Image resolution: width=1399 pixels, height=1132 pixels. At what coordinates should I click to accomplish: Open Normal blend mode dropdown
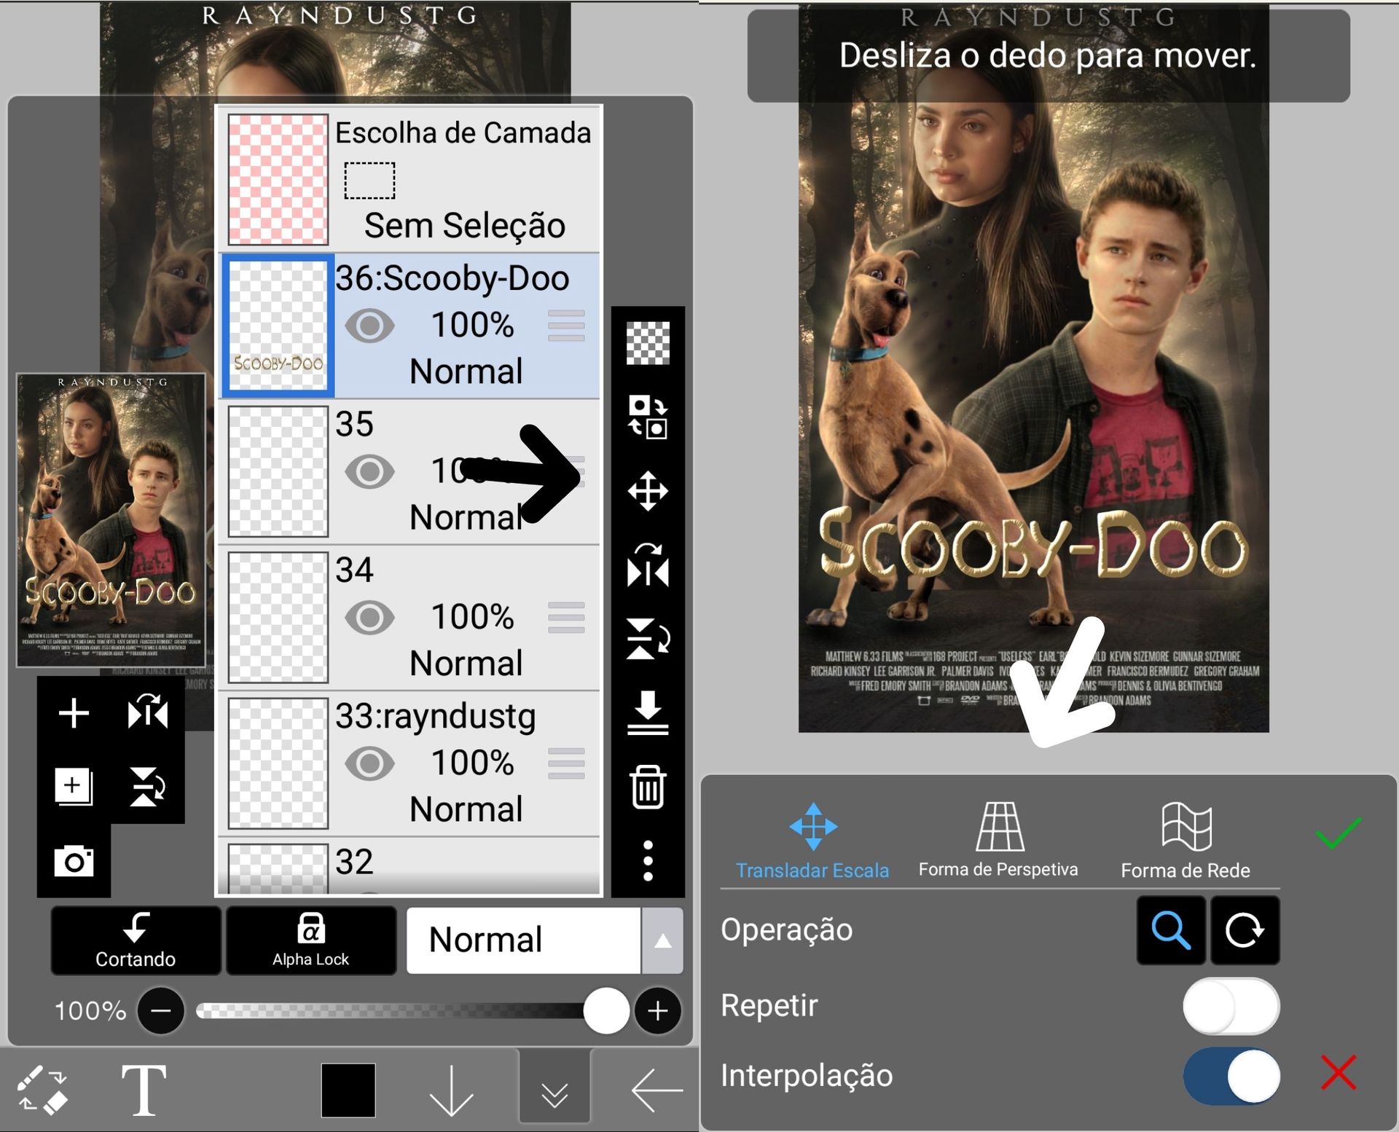click(523, 940)
